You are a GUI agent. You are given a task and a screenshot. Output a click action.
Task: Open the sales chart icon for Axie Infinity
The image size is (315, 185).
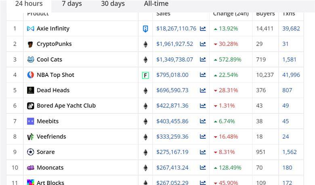coord(203,29)
